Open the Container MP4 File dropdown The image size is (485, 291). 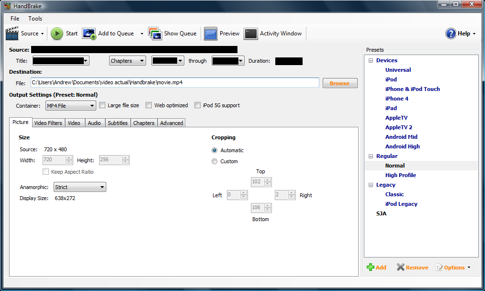pyautogui.click(x=70, y=106)
